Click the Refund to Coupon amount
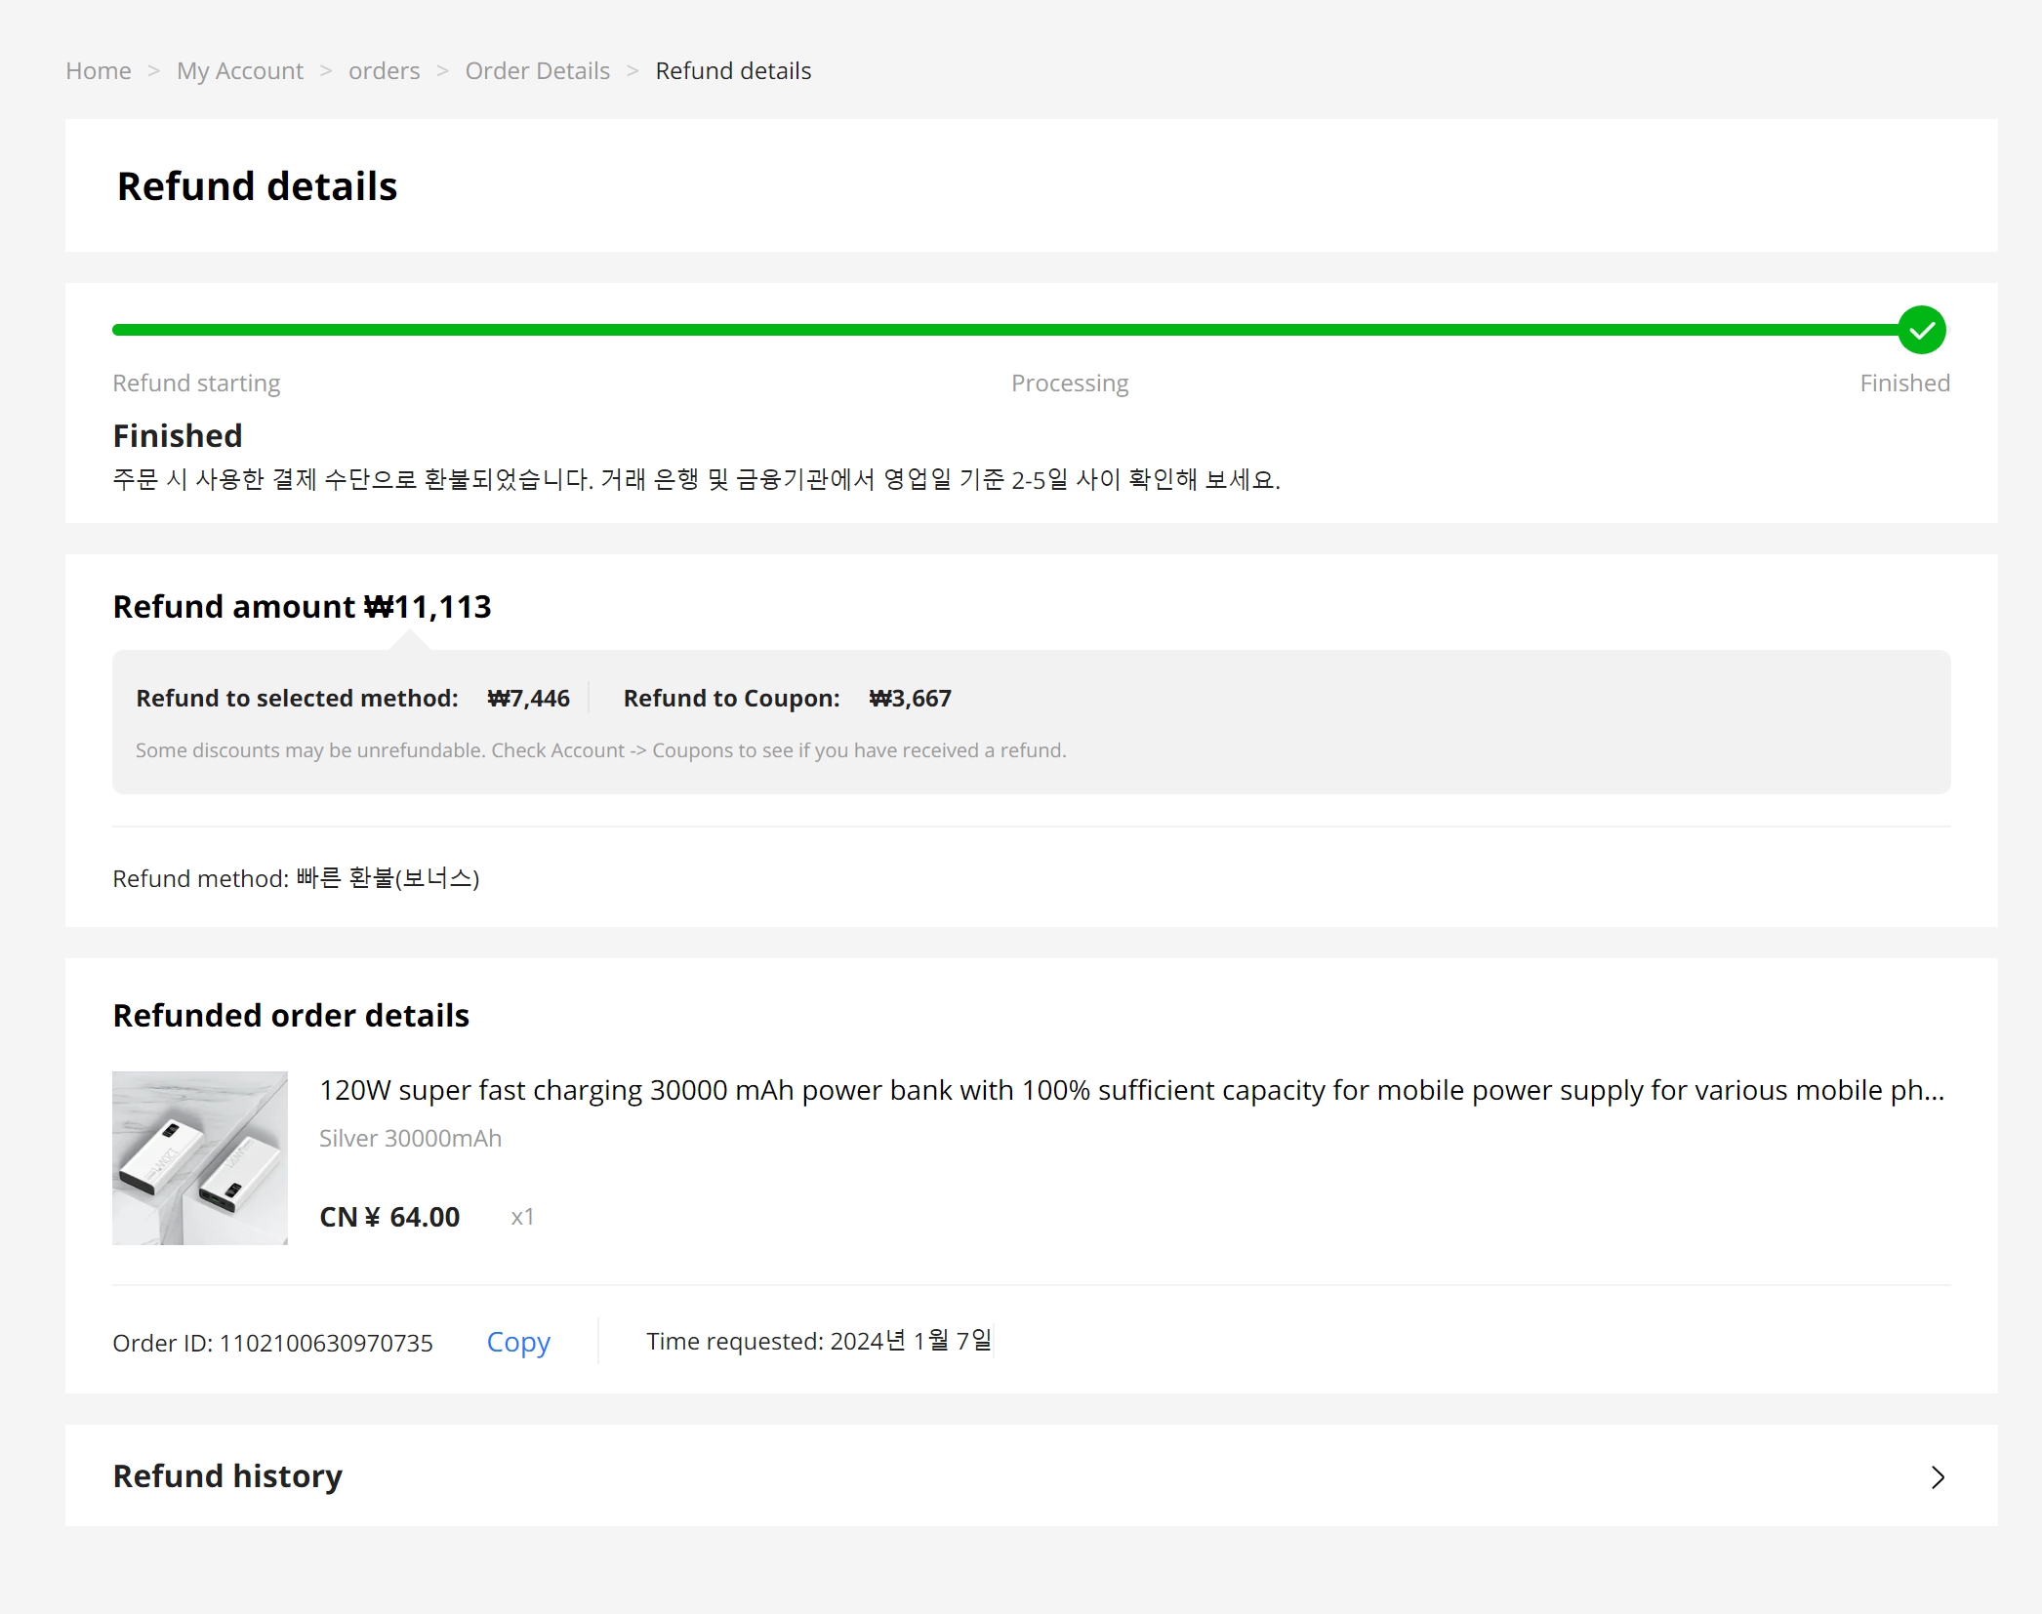Screen dimensions: 2042x1614 coord(910,699)
